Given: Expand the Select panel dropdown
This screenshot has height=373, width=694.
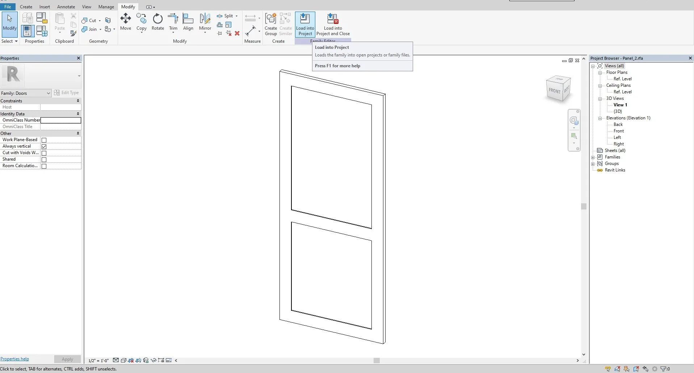Looking at the screenshot, I should [x=9, y=41].
